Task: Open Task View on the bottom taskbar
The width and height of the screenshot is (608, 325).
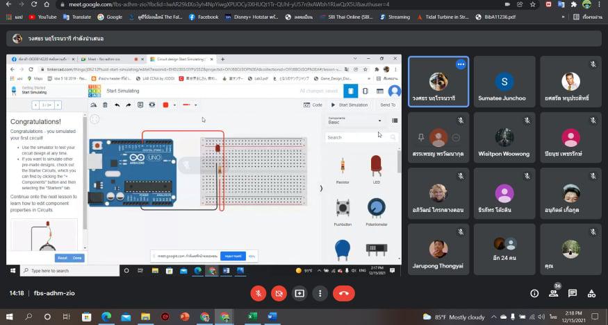Action: tap(66, 317)
